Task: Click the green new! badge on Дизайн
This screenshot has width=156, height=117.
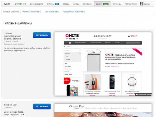Action: (106, 4)
